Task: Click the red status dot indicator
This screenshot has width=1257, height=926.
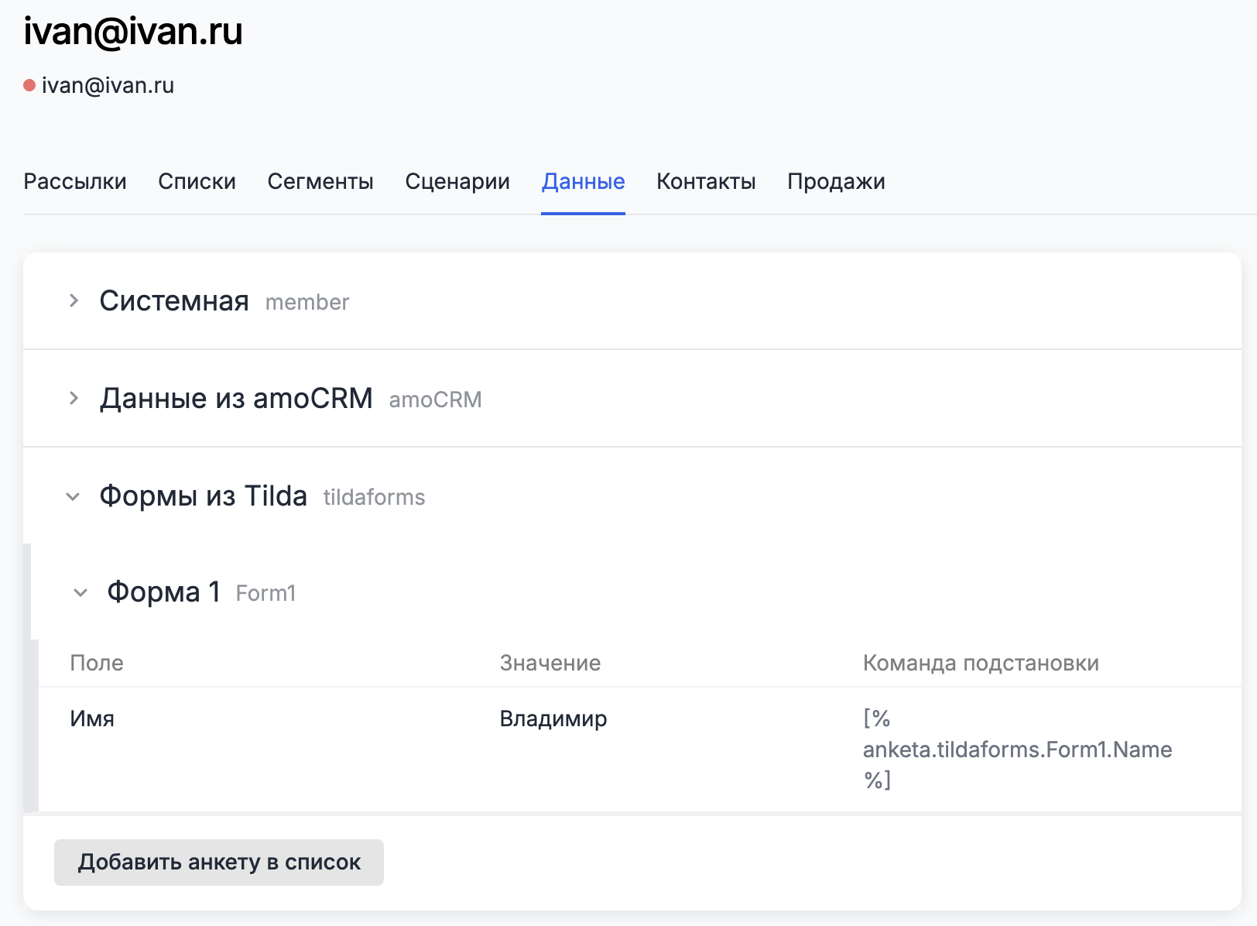Action: 29,86
